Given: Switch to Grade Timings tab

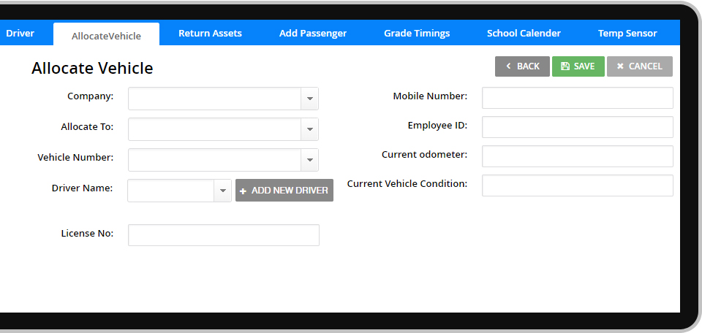Looking at the screenshot, I should tap(417, 33).
